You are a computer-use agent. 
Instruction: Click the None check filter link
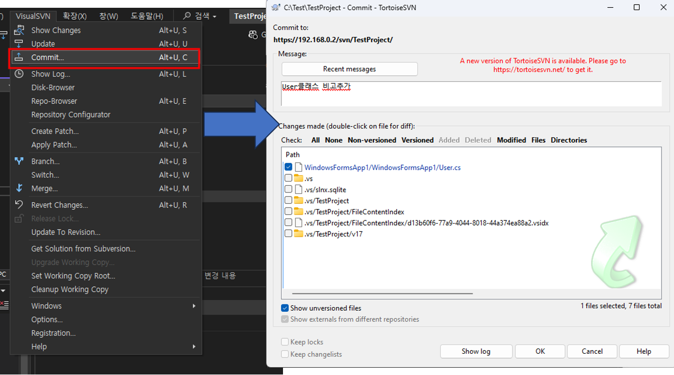334,140
